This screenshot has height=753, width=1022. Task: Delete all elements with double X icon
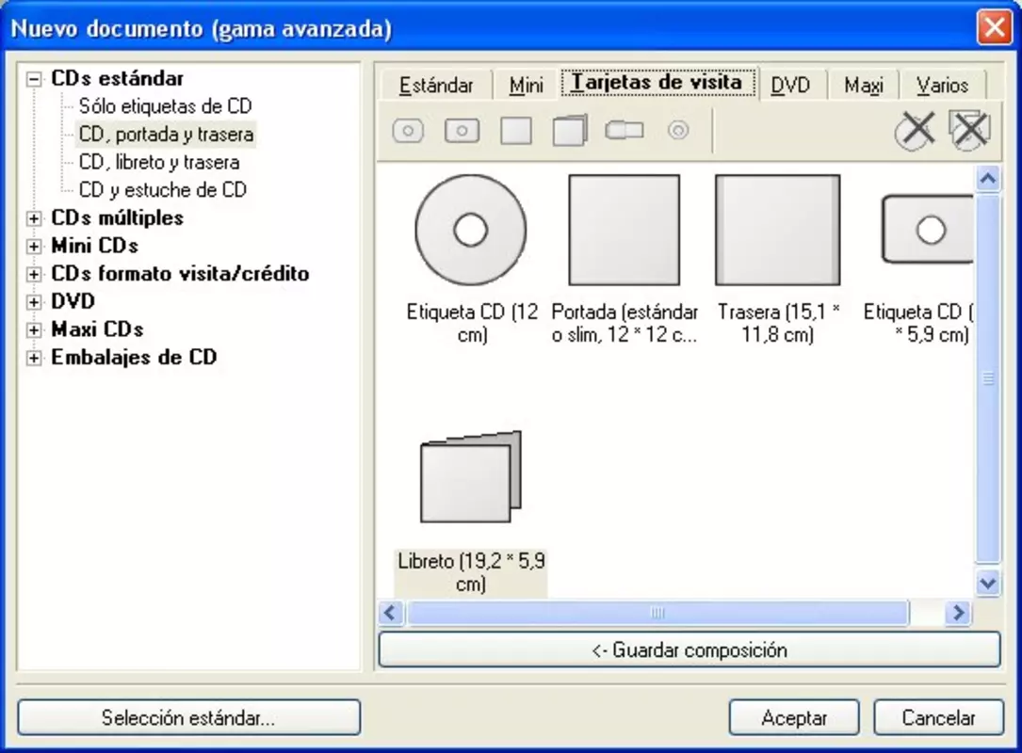970,130
